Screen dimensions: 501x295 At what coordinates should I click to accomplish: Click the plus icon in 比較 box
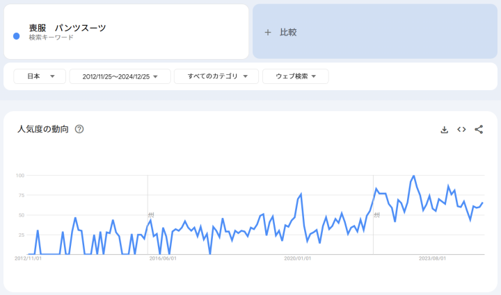click(268, 32)
